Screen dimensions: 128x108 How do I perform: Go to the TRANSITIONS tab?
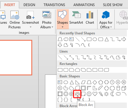(54, 5)
